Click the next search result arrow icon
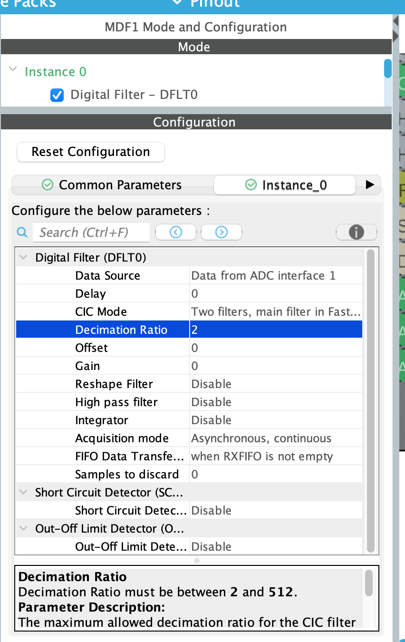 click(x=221, y=232)
